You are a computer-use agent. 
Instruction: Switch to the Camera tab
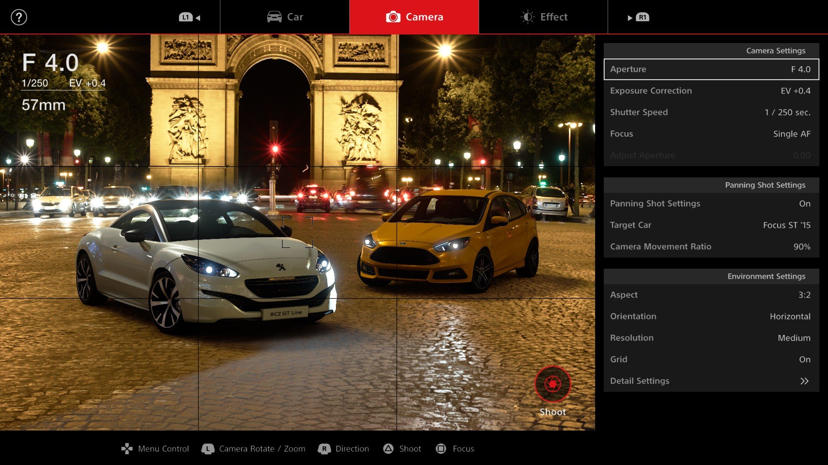(414, 17)
